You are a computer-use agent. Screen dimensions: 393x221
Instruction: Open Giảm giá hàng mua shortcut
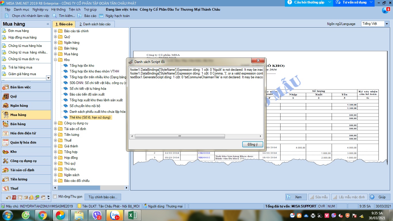tap(22, 74)
